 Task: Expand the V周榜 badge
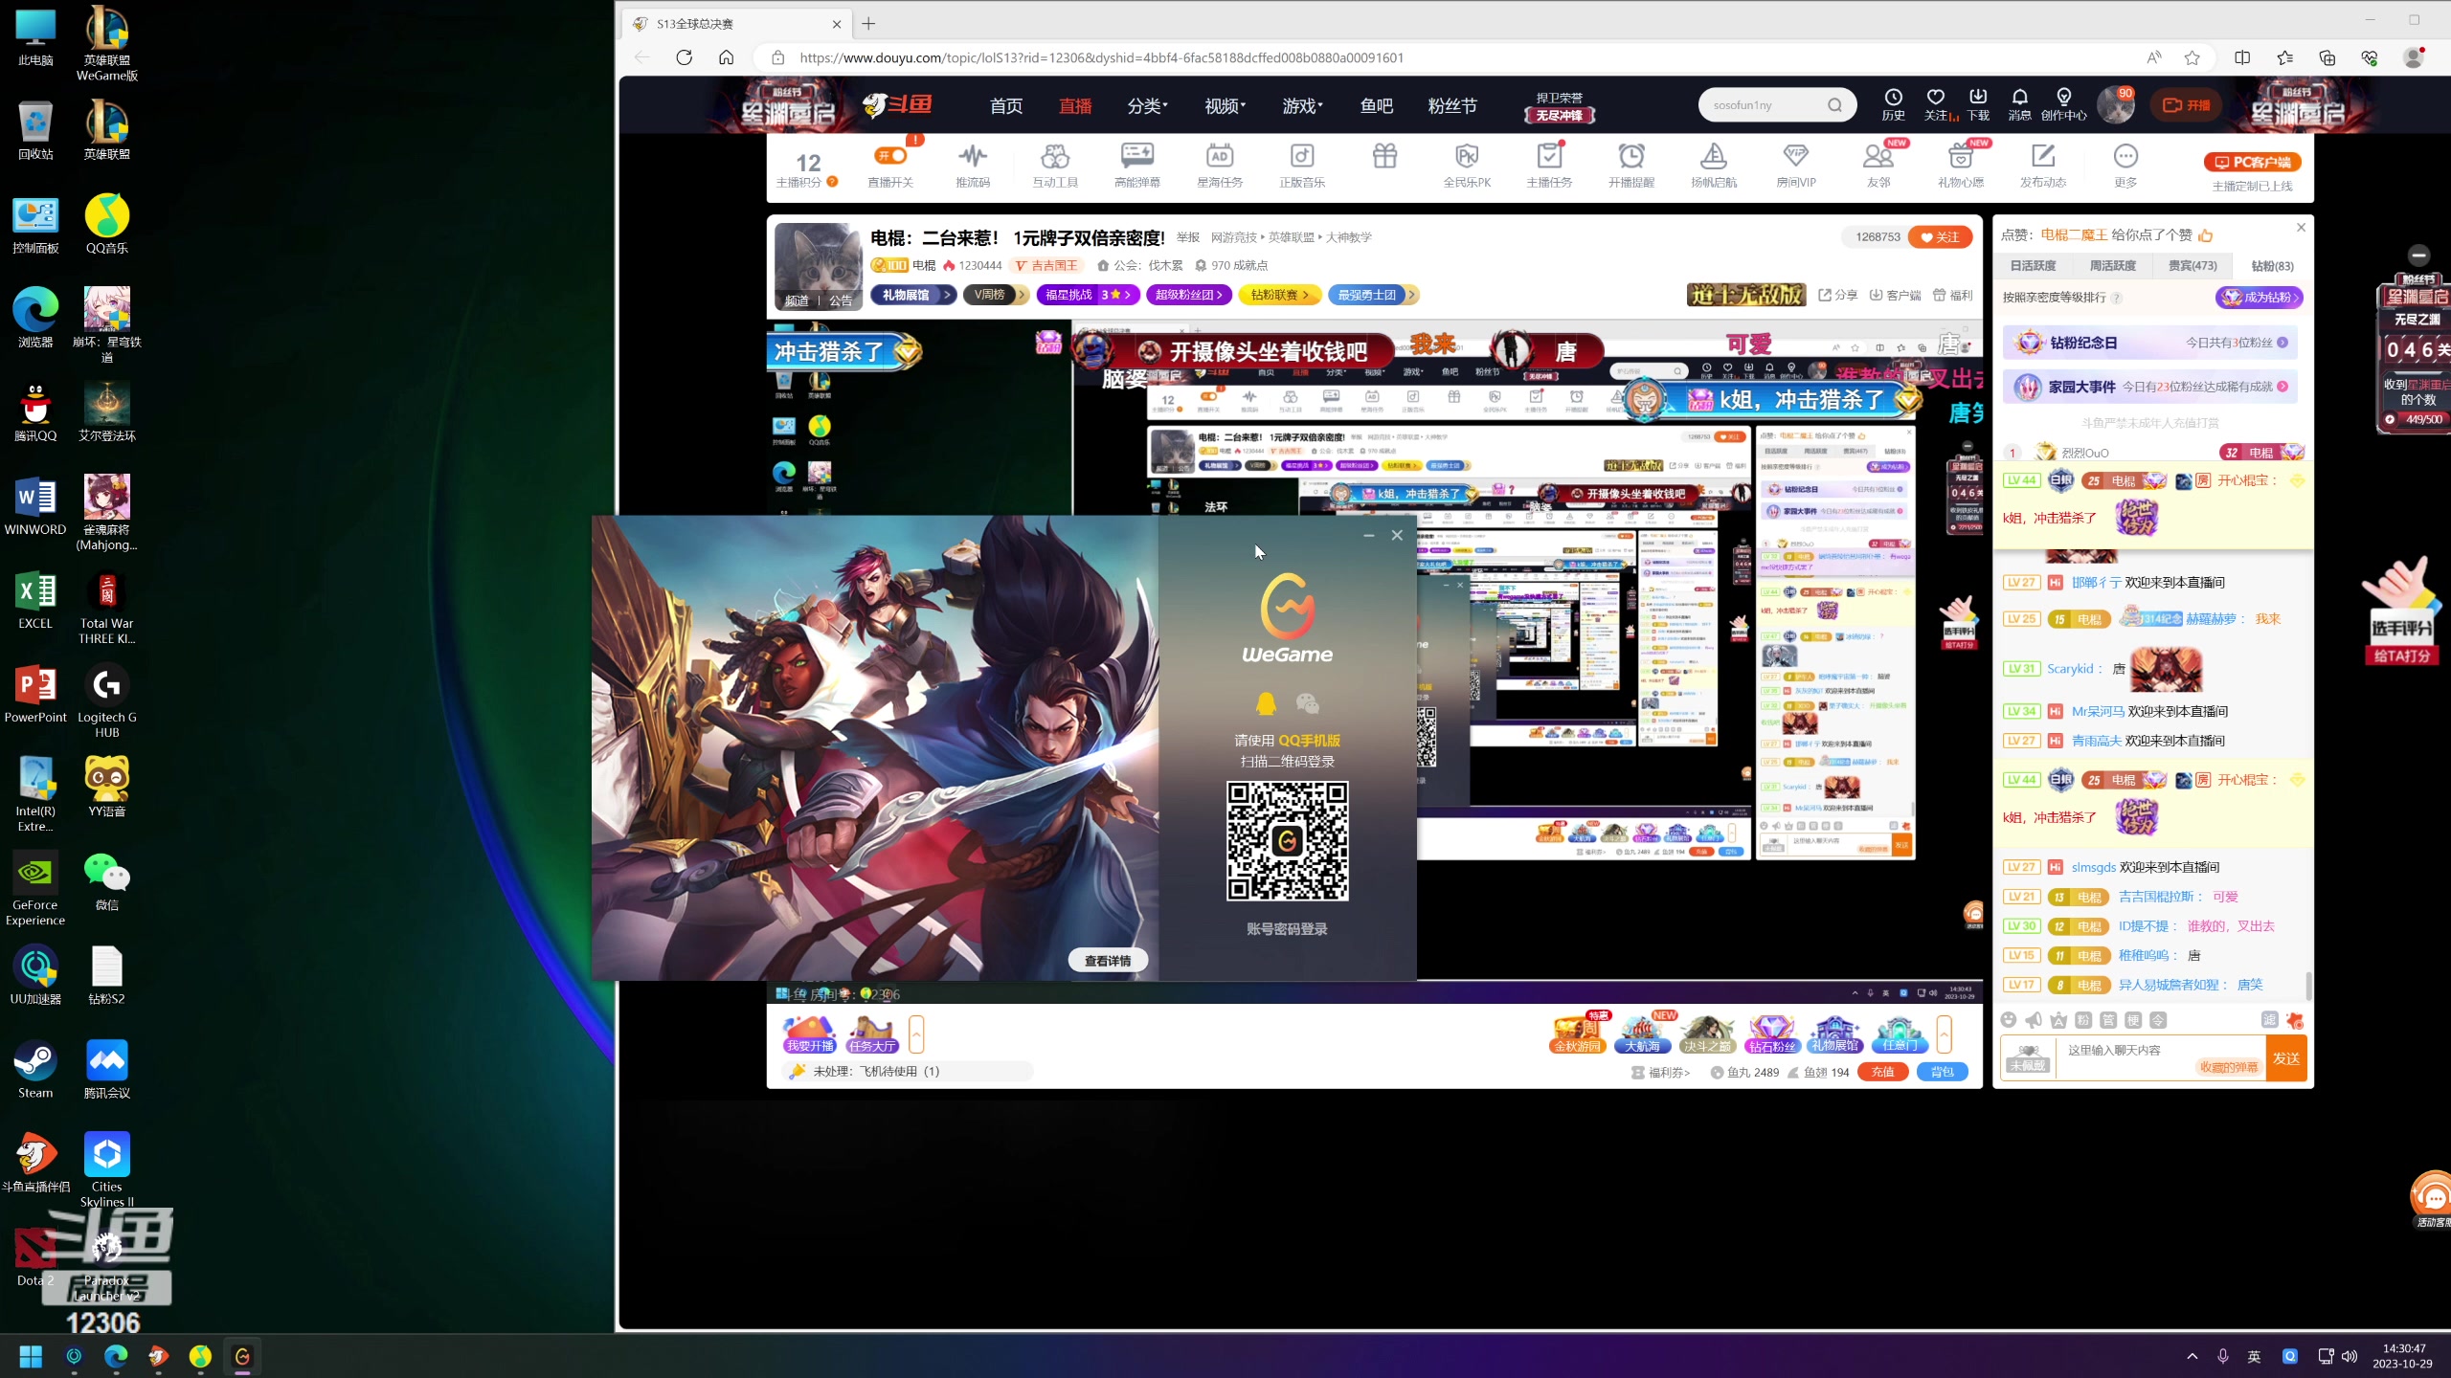pos(995,295)
